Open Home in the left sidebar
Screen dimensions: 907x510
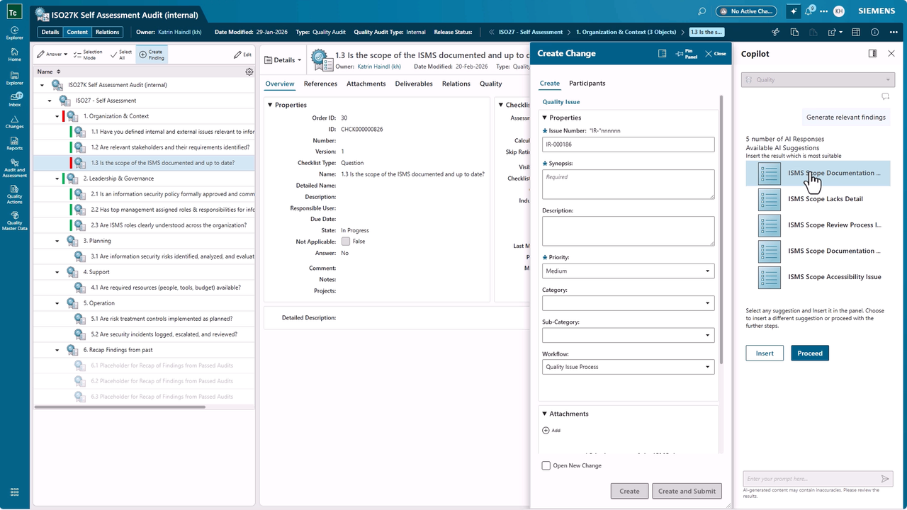tap(14, 54)
